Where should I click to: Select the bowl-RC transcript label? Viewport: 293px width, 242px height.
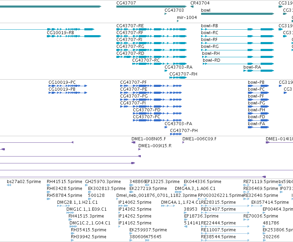click(210, 33)
